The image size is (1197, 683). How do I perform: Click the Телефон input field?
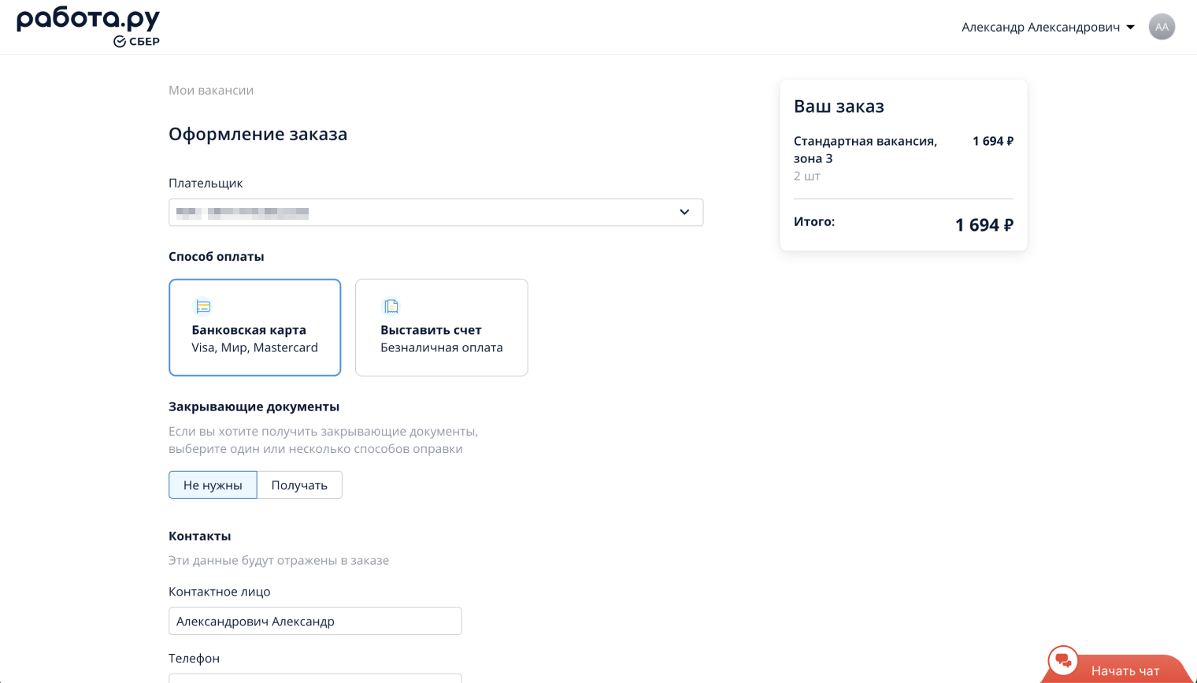pyautogui.click(x=315, y=677)
